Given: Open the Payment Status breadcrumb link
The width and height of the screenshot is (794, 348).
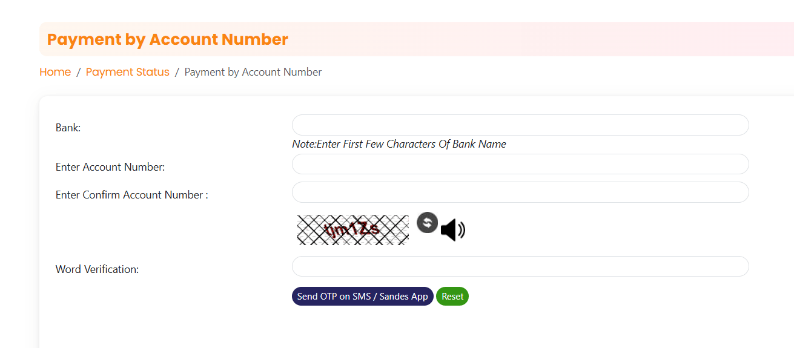Looking at the screenshot, I should click(128, 72).
